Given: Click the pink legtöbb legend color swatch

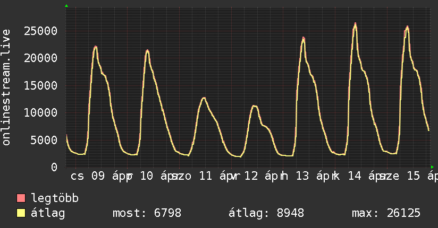Looking at the screenshot, I should [x=21, y=198].
